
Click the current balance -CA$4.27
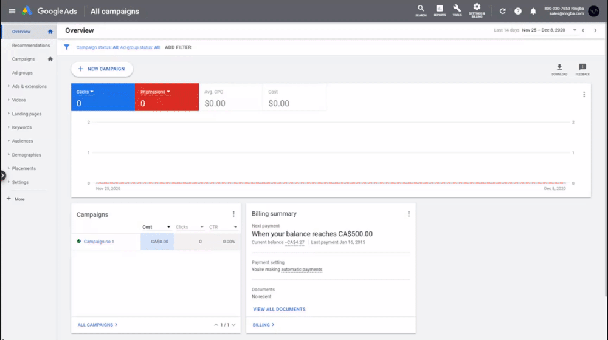[295, 242]
